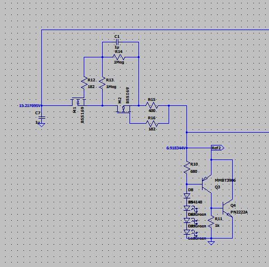
Task: Click the M2 designator label
Action: pos(119,100)
